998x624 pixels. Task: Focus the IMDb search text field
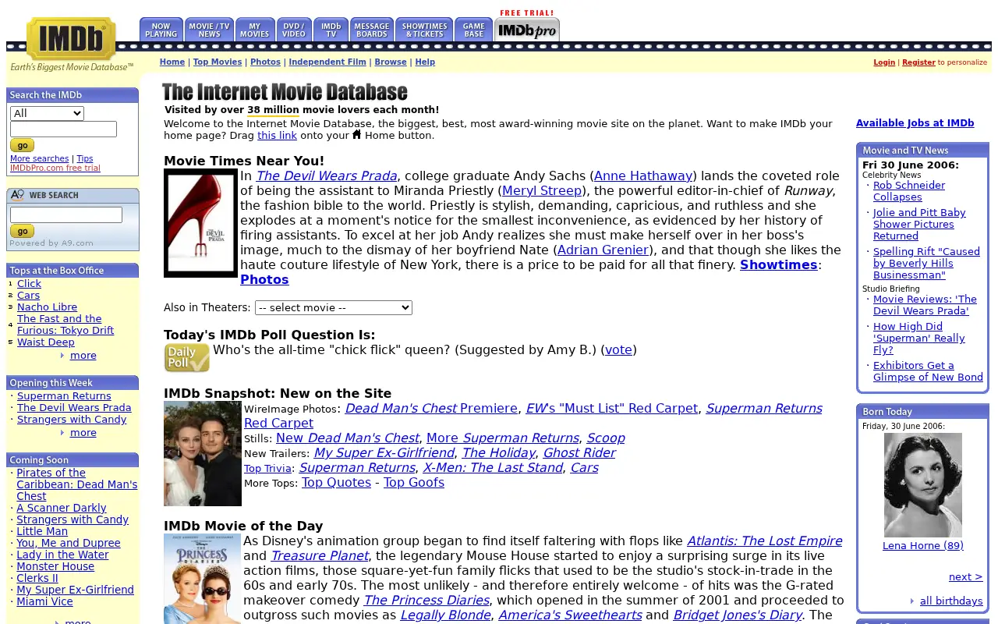click(63, 129)
